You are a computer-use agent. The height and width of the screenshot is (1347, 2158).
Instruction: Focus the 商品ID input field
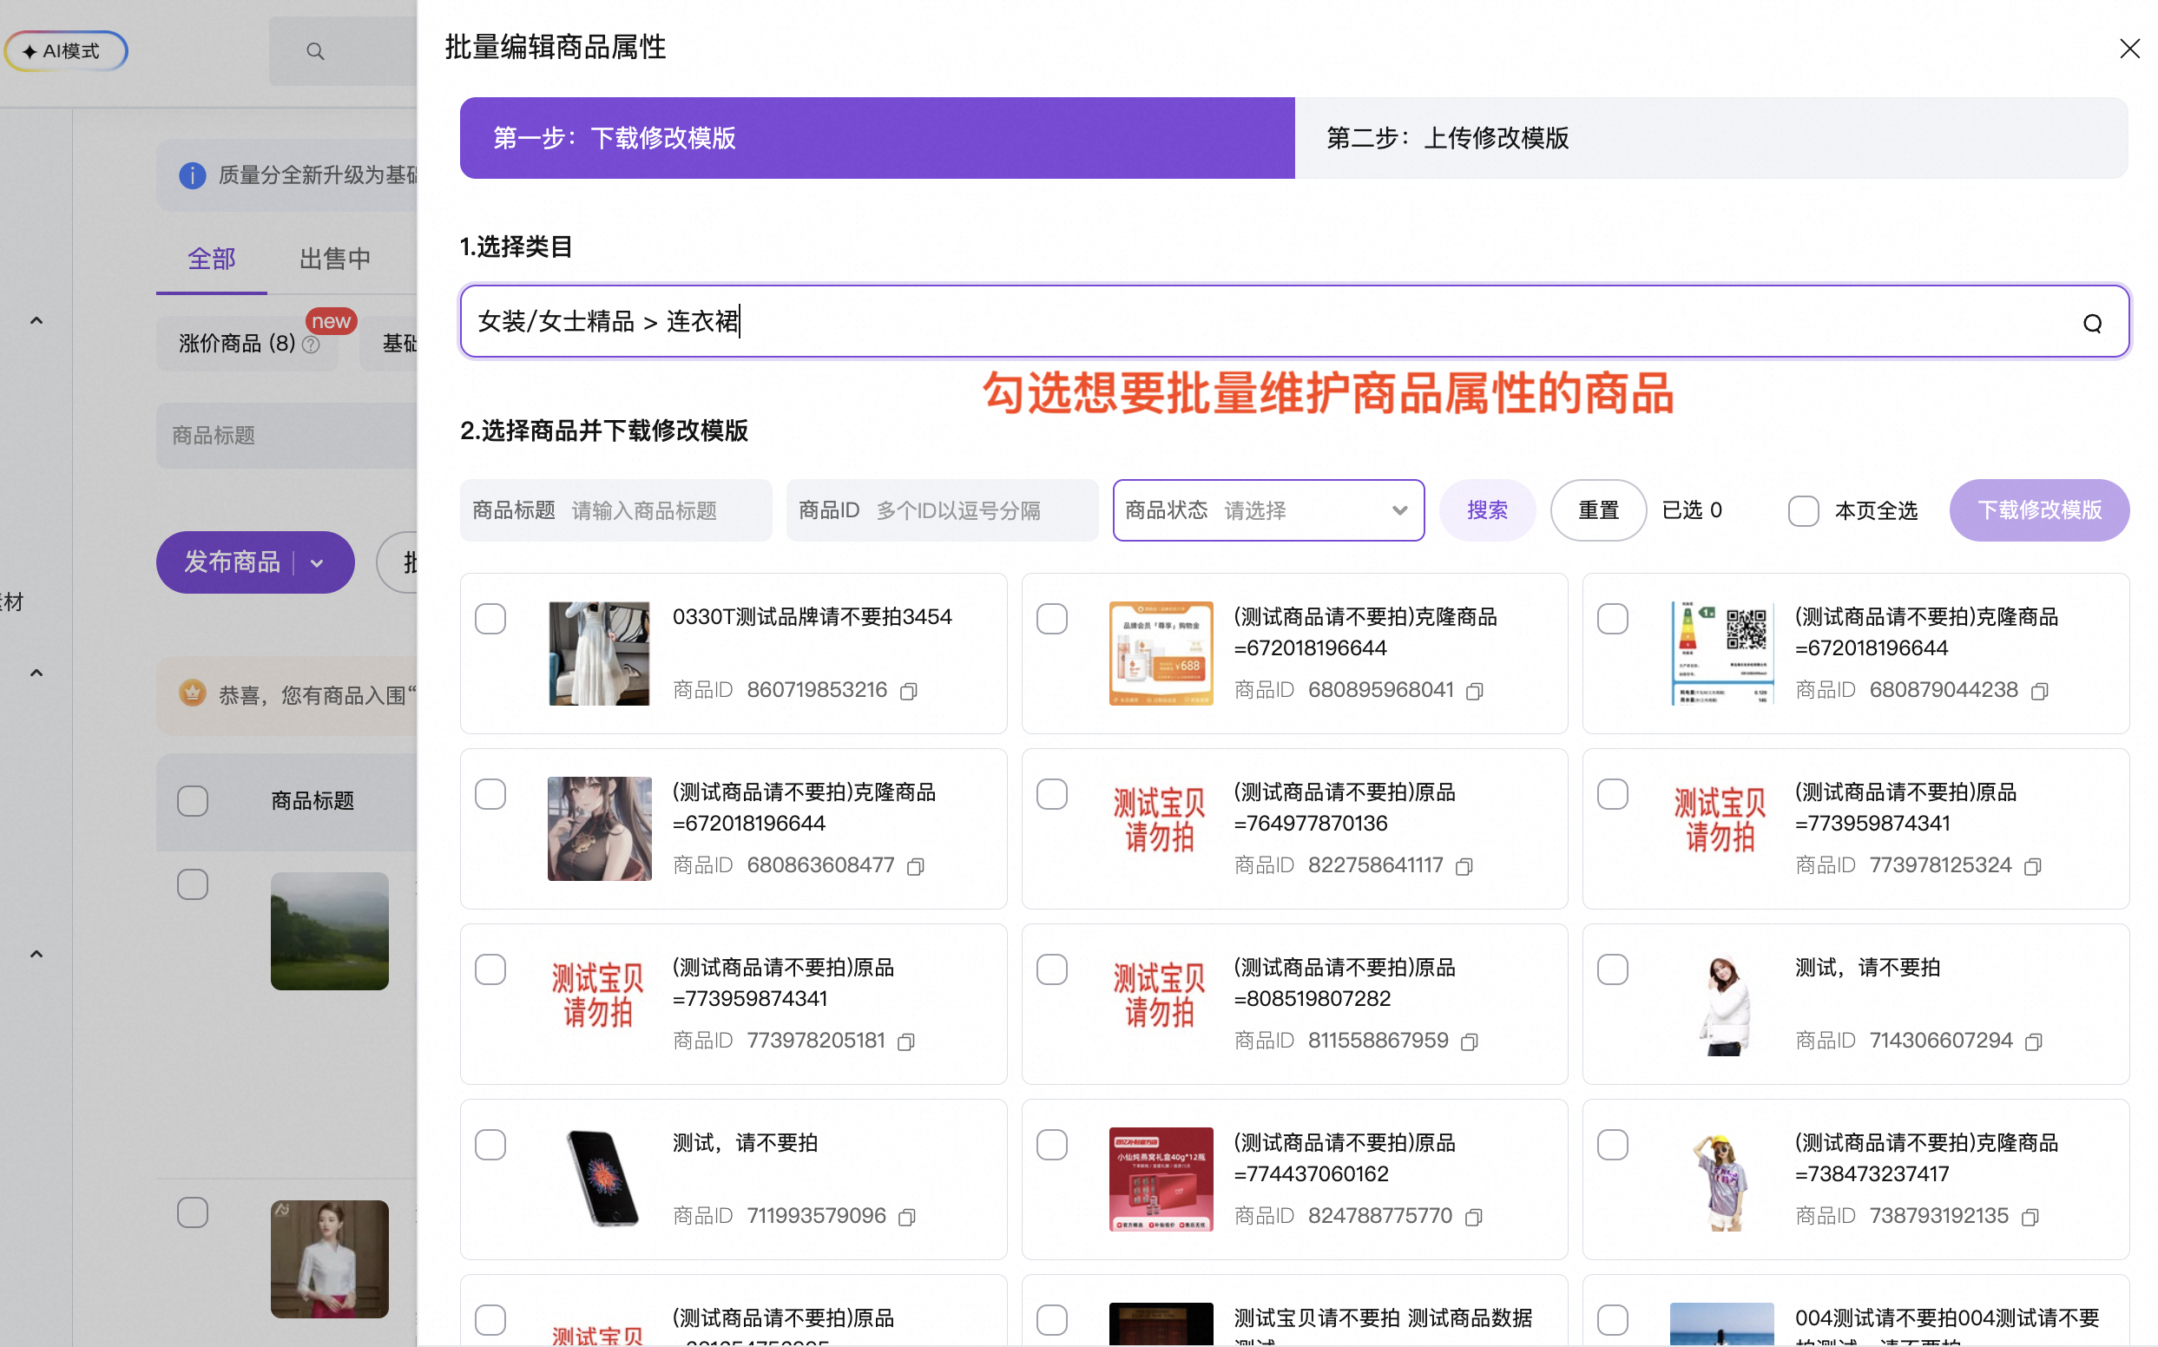(x=942, y=510)
